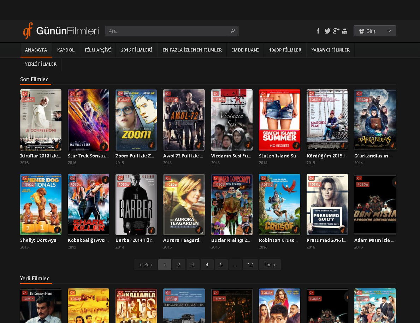Click the search magnifier icon
This screenshot has height=323, width=420.
(x=233, y=31)
